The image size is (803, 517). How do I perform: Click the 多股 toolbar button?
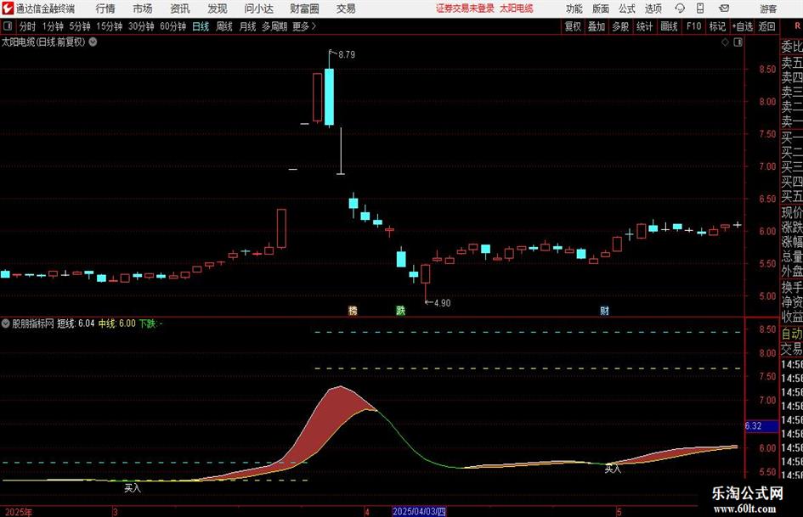(x=620, y=26)
